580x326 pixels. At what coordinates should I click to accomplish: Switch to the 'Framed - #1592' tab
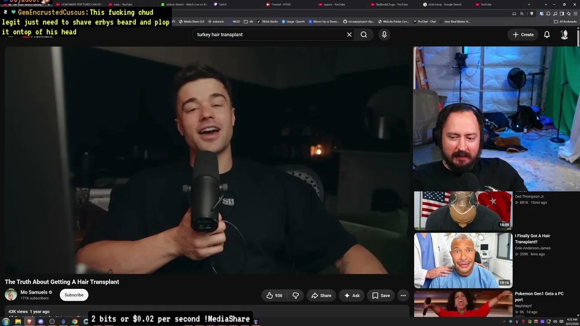pyautogui.click(x=290, y=5)
